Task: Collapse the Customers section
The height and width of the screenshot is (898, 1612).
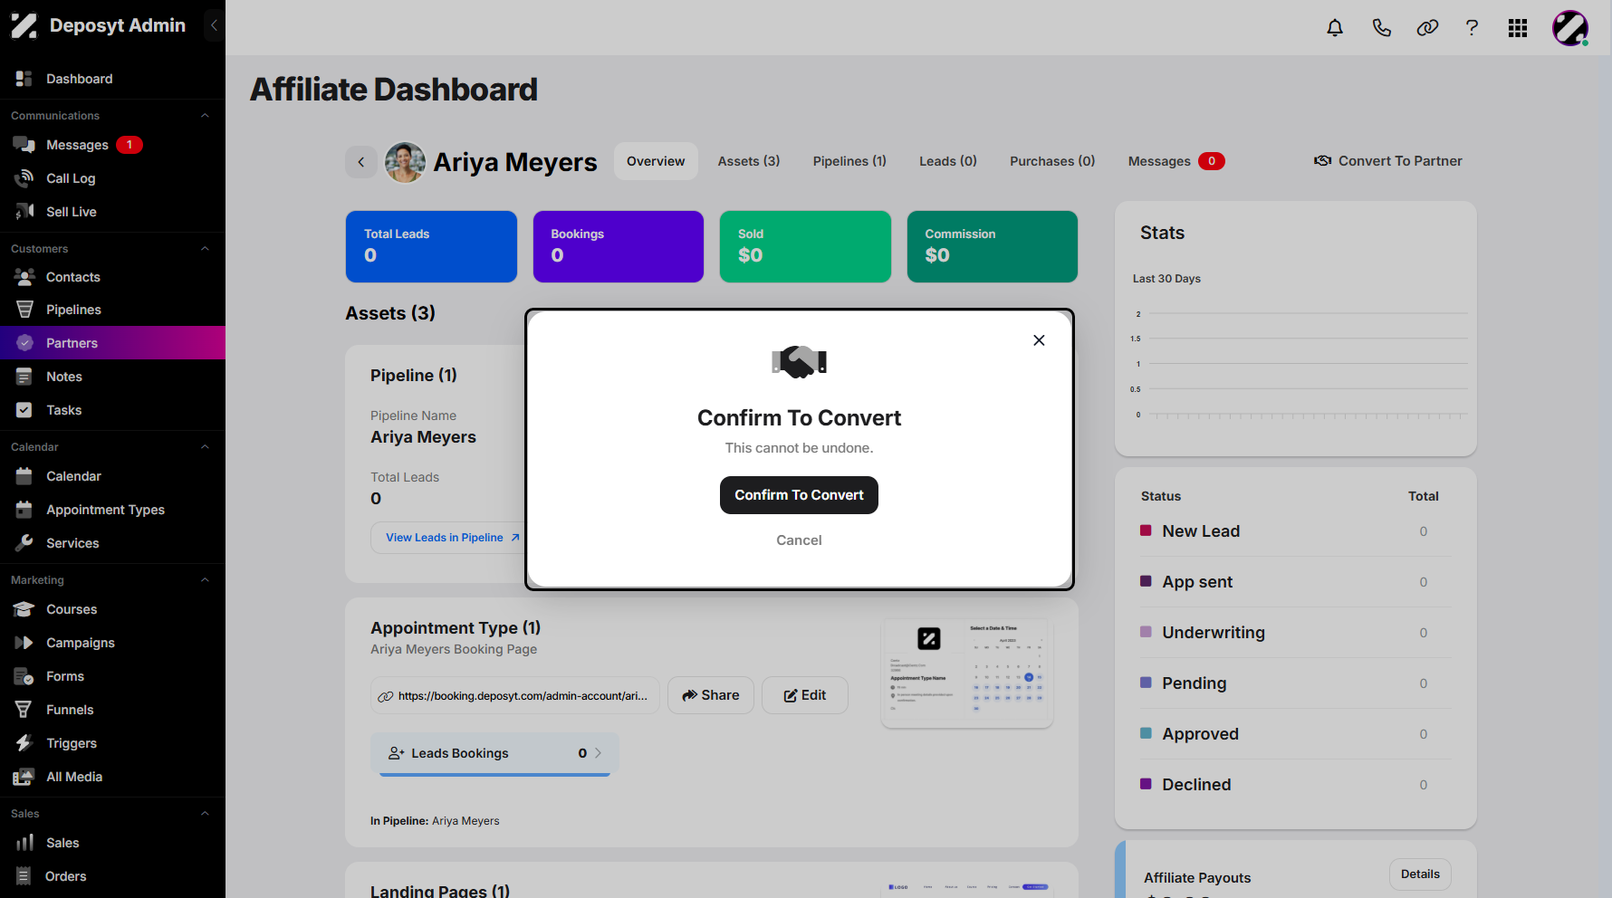Action: [x=205, y=249]
